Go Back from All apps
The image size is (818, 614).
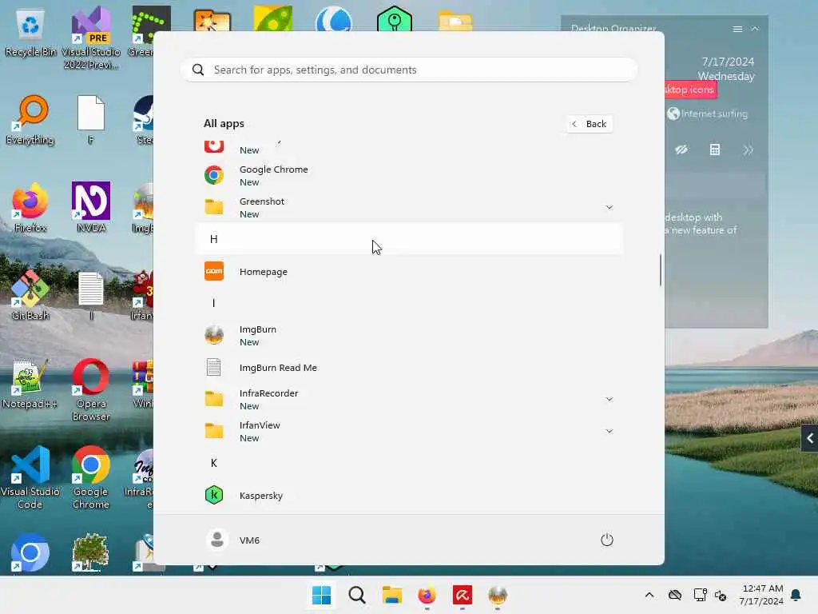[590, 124]
